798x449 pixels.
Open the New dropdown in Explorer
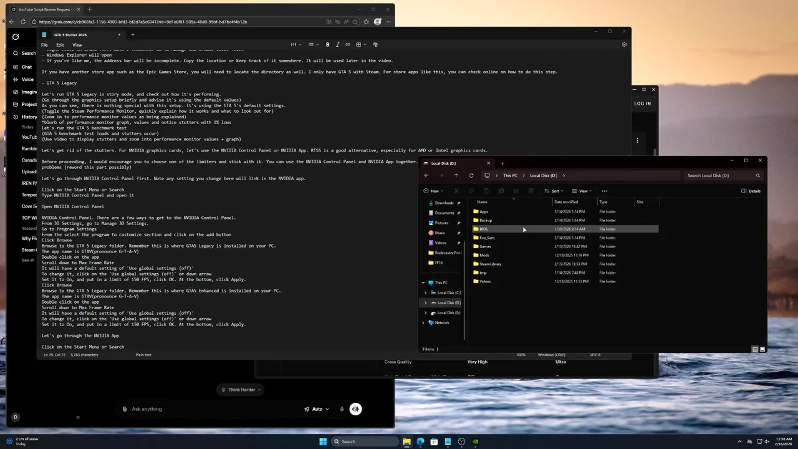433,191
